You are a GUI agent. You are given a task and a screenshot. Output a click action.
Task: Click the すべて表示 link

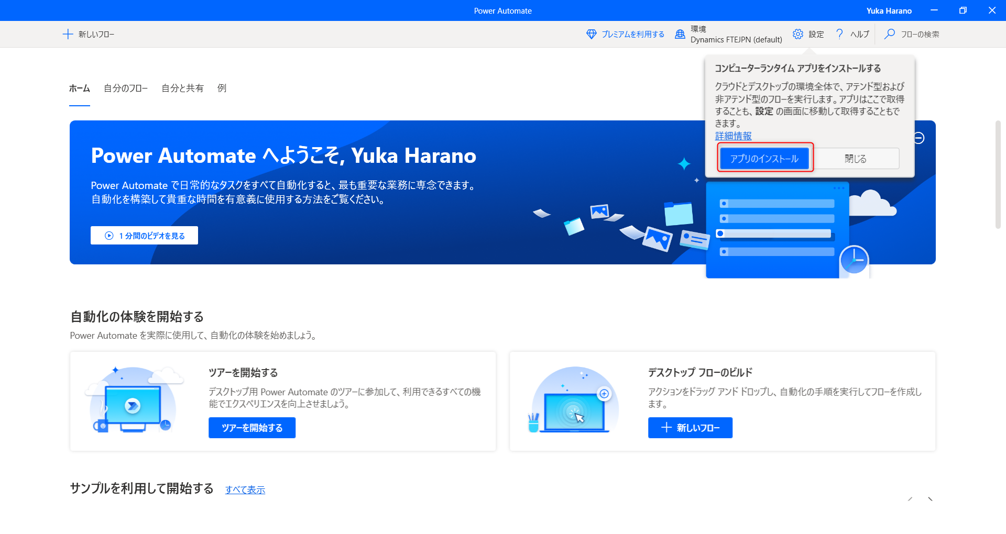coord(245,489)
